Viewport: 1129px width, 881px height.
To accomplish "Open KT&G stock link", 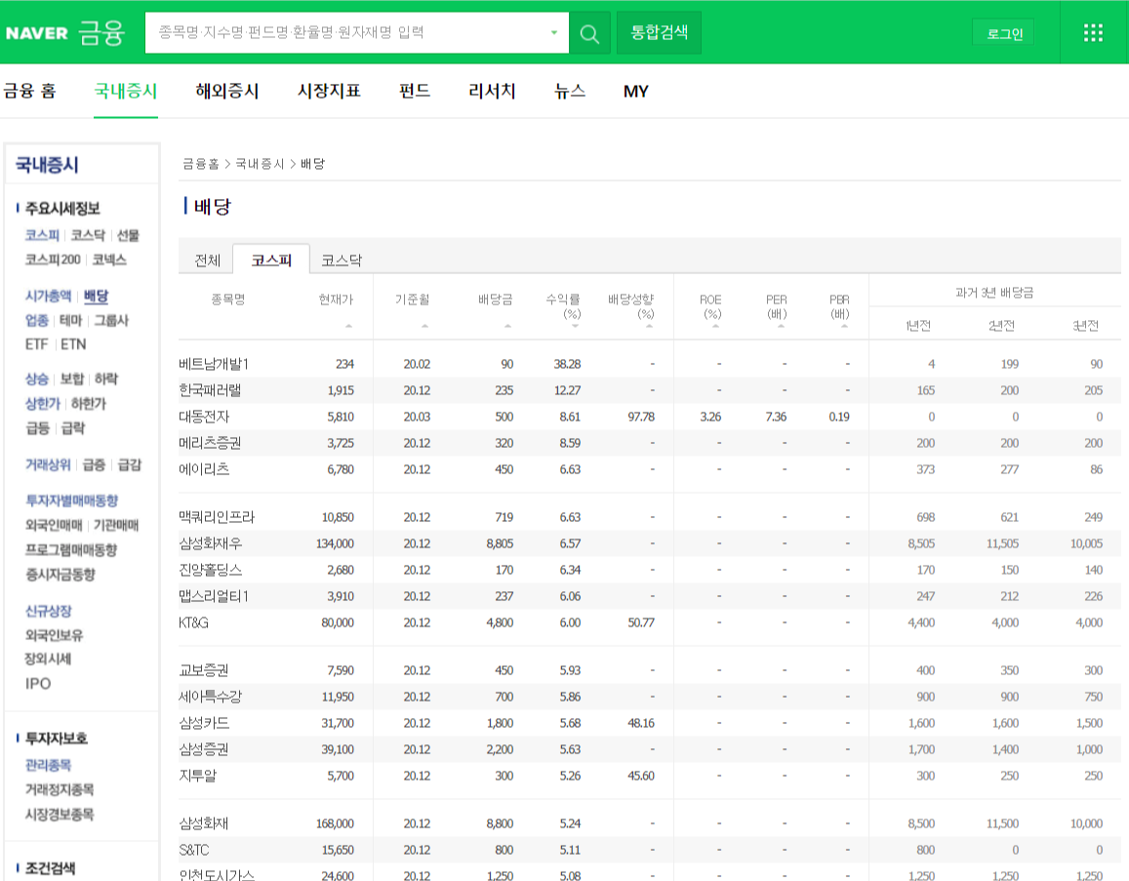I will tap(193, 622).
